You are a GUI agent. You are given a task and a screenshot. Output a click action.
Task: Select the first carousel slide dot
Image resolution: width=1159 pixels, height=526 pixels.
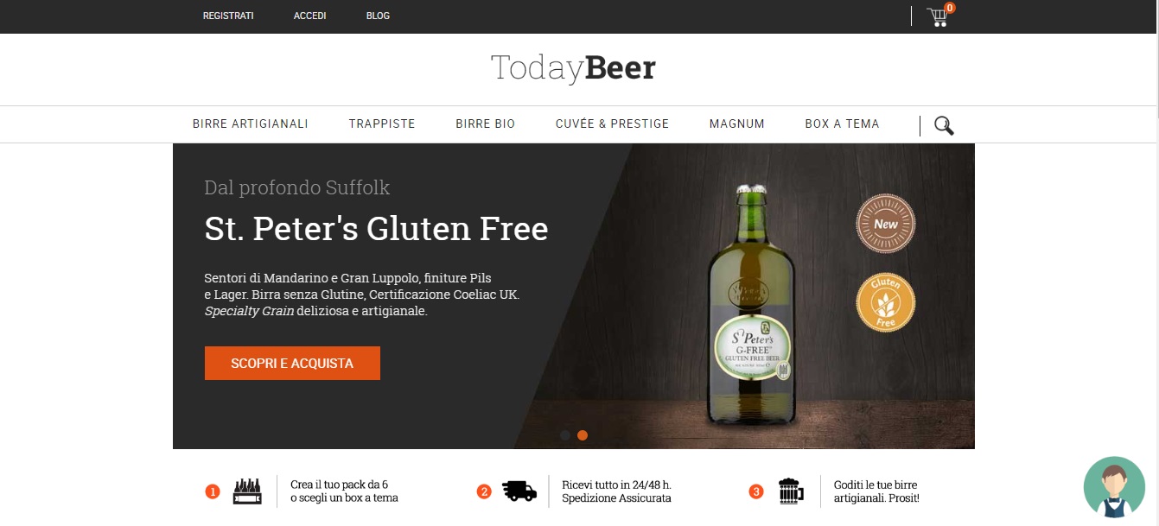click(565, 435)
